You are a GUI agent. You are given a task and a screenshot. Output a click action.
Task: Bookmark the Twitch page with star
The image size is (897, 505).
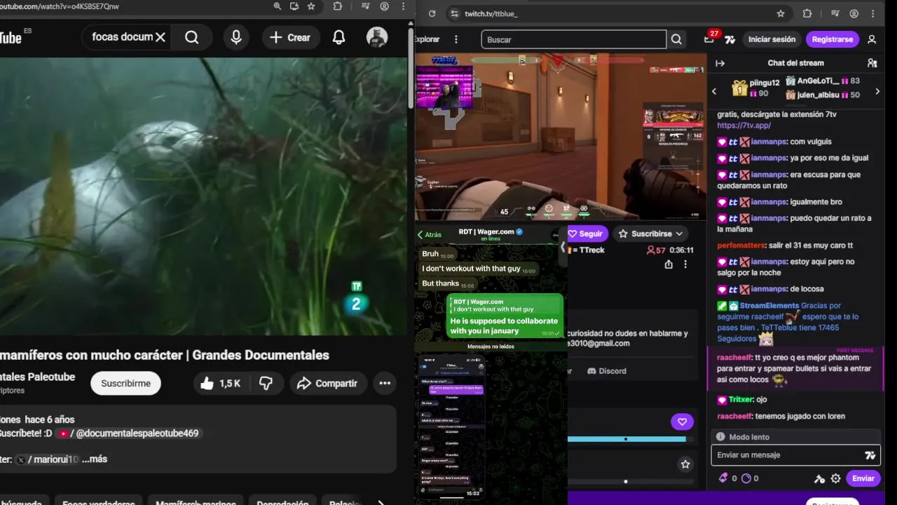[781, 13]
